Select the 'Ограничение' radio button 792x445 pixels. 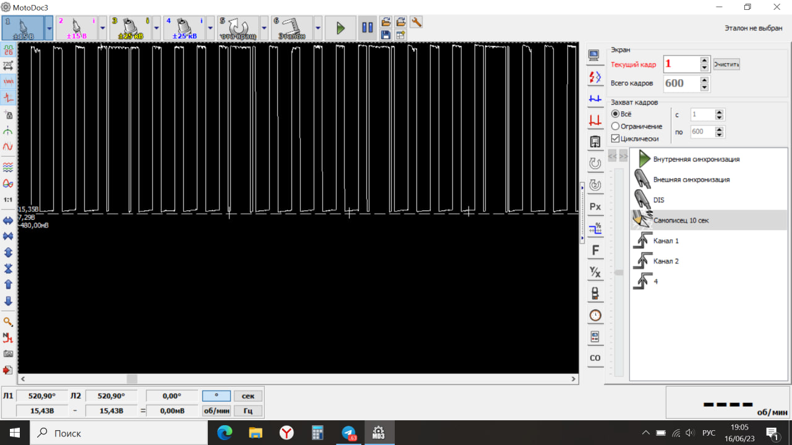616,127
